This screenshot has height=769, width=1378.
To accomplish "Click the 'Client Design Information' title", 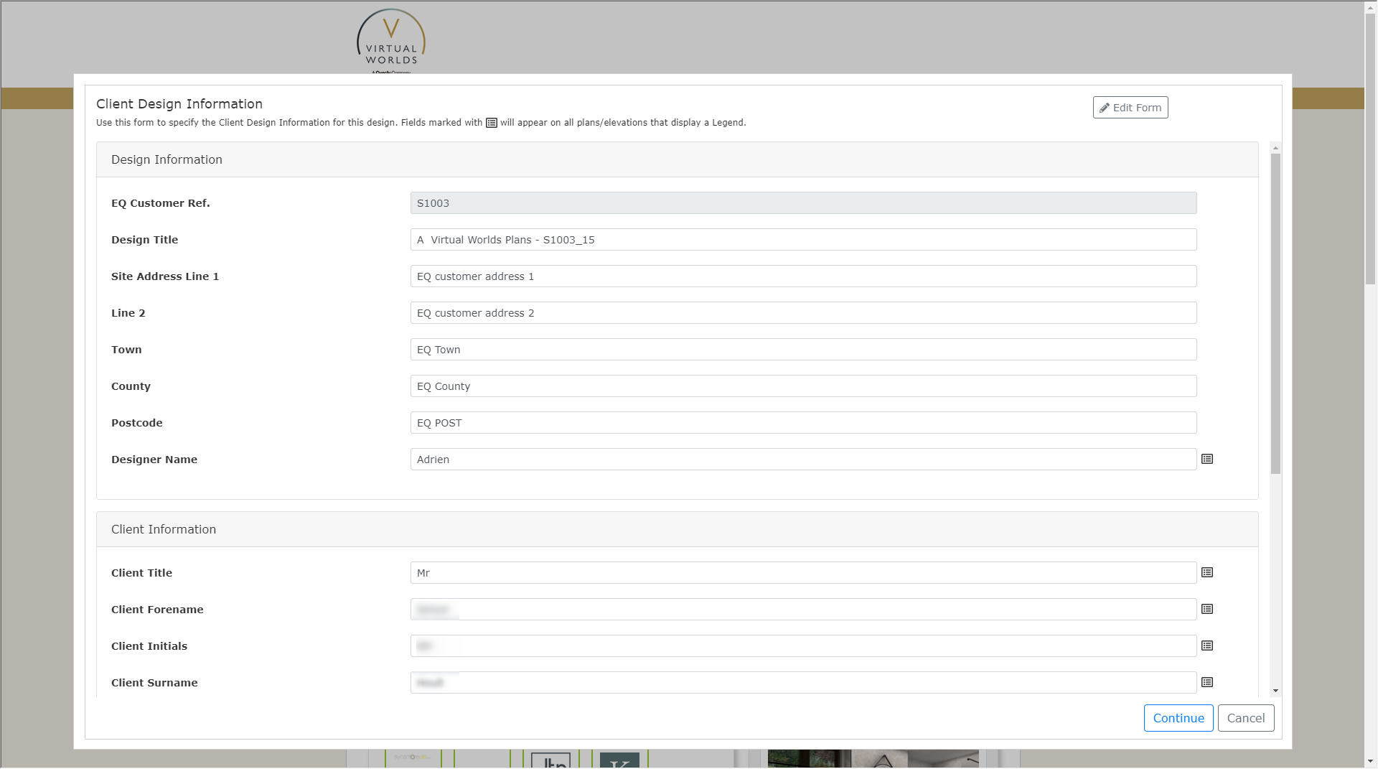I will click(x=179, y=104).
